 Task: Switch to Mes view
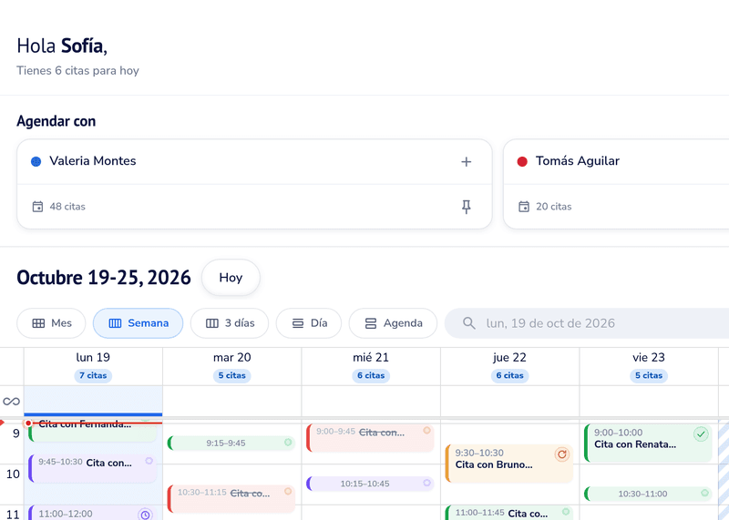click(51, 323)
